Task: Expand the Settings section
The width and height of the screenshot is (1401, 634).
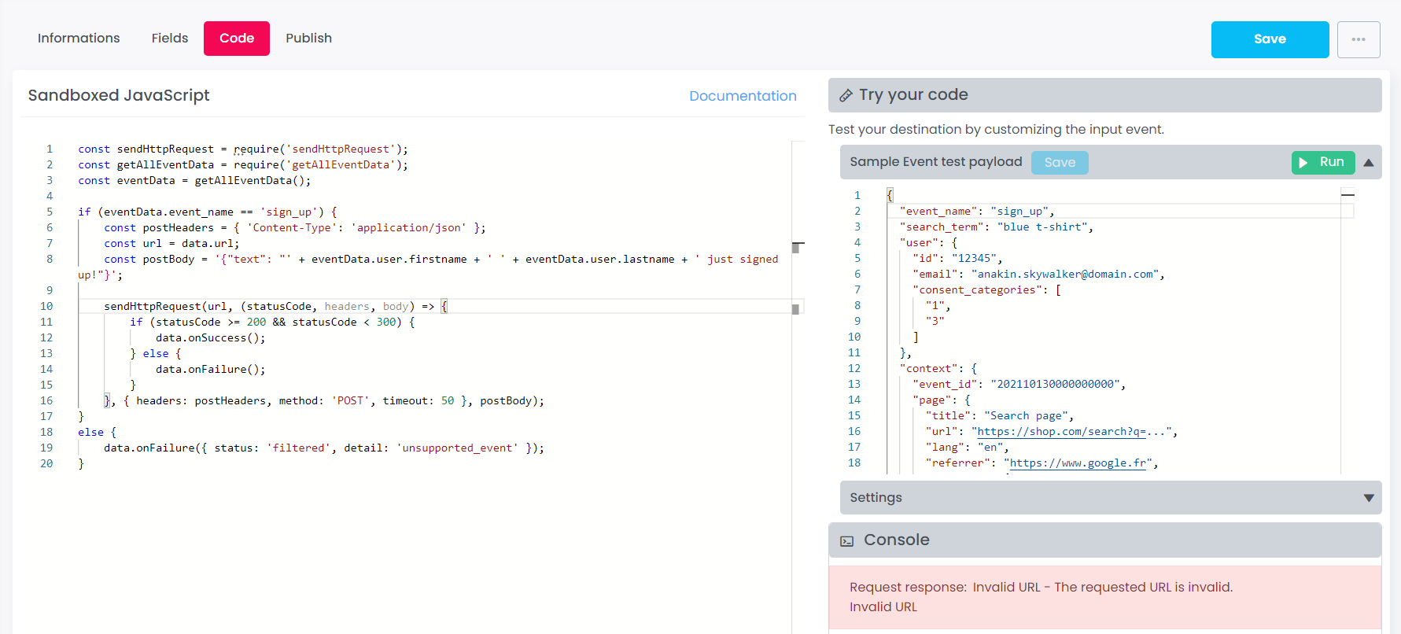Action: click(1368, 498)
